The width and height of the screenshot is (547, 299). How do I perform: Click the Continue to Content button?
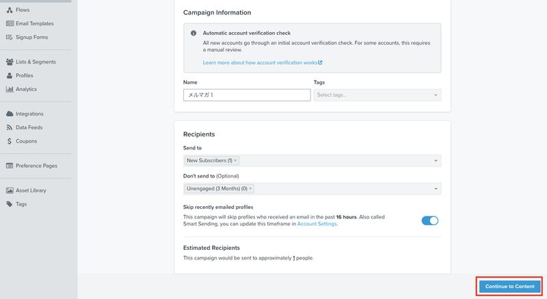509,287
